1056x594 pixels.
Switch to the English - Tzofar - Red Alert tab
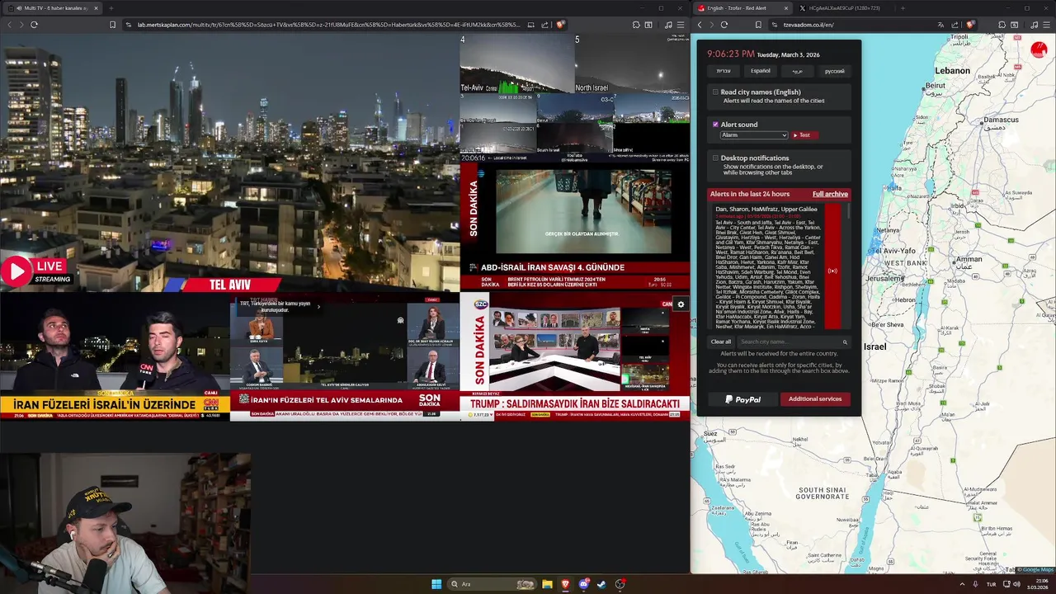pos(743,8)
